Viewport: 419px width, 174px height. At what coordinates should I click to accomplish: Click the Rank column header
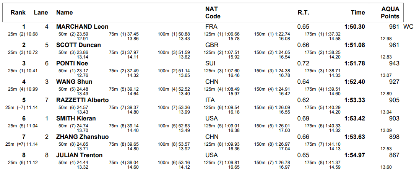[18, 13]
